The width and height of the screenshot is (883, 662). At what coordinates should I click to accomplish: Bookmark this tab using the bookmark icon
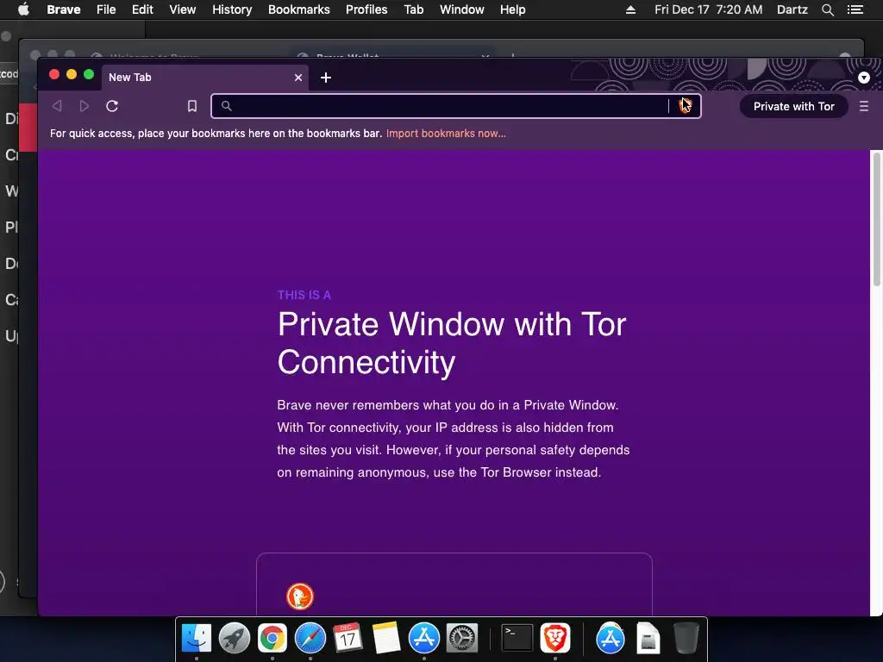(192, 106)
